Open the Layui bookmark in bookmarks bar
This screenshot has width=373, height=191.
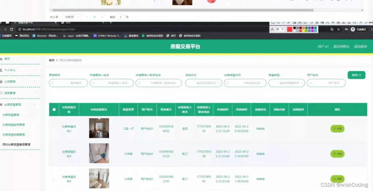click(x=77, y=36)
